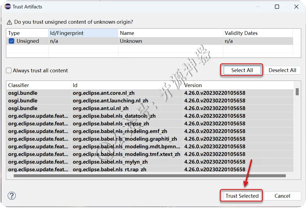Click the horizontal scrollbar of artifact list
Image resolution: width=306 pixels, height=208 pixels.
click(150, 176)
